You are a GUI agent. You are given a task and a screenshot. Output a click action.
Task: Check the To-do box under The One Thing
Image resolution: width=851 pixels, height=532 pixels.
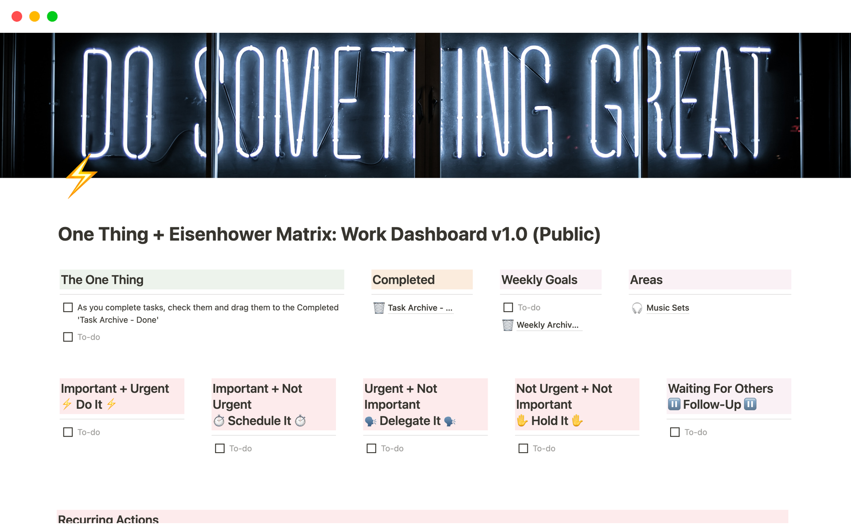pos(67,336)
